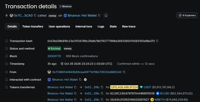This screenshot has height=102, width=200.
Task: Open Binance: Hot Wallet link in header
Action: click(x=82, y=15)
